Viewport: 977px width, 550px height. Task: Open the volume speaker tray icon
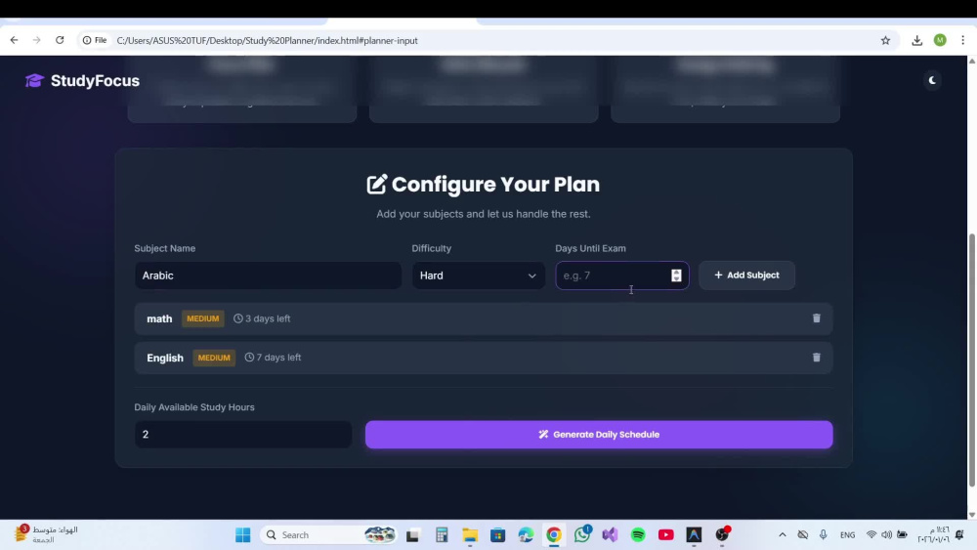click(887, 534)
